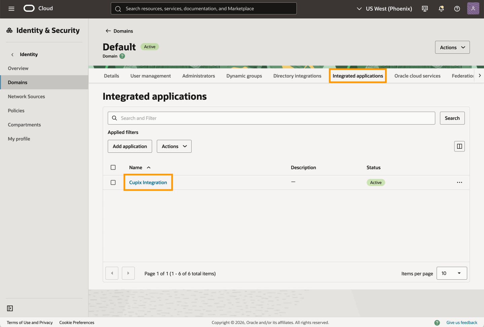Go to the previous page of results
Viewport: 484px width, 327px height.
tap(112, 273)
